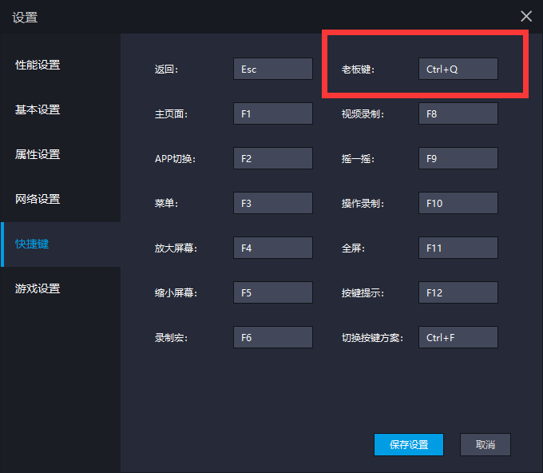Click the 取消 button
Image resolution: width=543 pixels, height=473 pixels.
pyautogui.click(x=485, y=444)
